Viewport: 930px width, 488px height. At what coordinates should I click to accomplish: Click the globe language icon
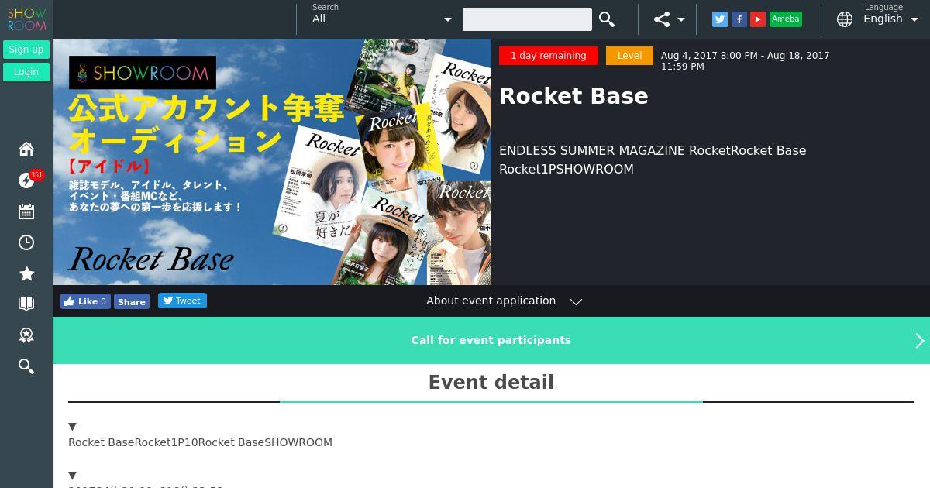(845, 19)
